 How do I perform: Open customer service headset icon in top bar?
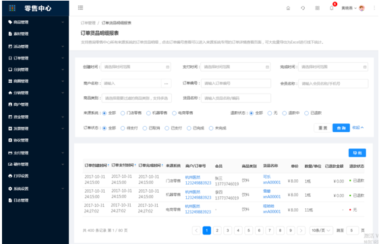click(x=303, y=8)
